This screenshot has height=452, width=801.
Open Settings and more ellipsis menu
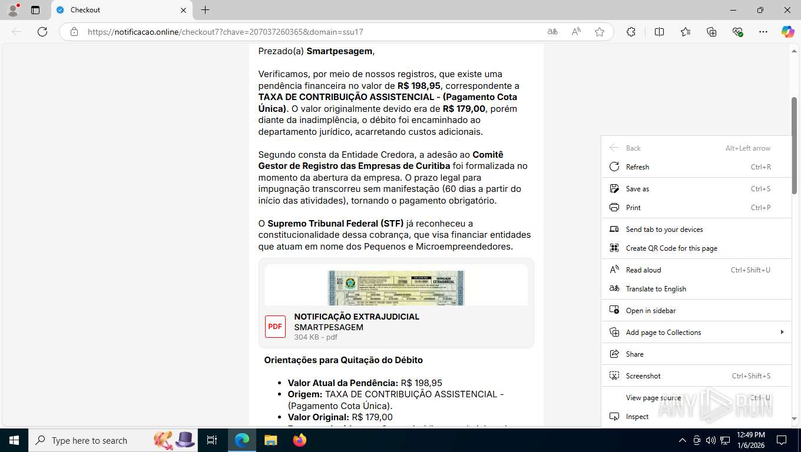point(763,32)
